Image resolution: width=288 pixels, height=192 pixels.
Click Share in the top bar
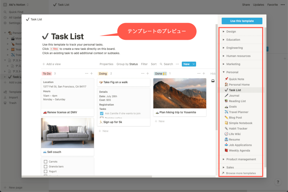(246, 4)
